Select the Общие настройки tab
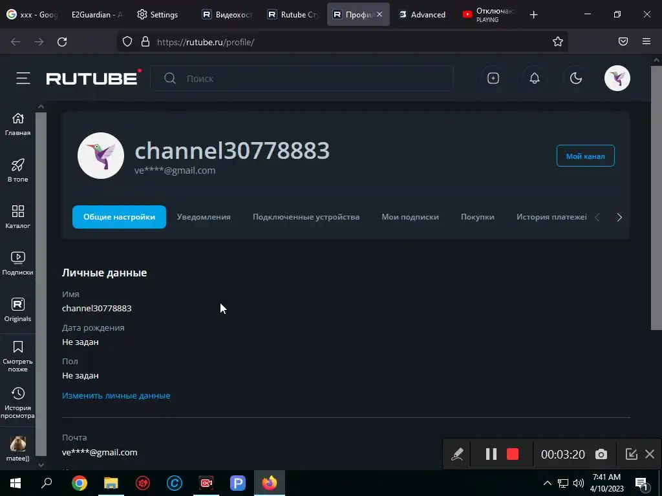The width and height of the screenshot is (662, 496). pyautogui.click(x=119, y=217)
